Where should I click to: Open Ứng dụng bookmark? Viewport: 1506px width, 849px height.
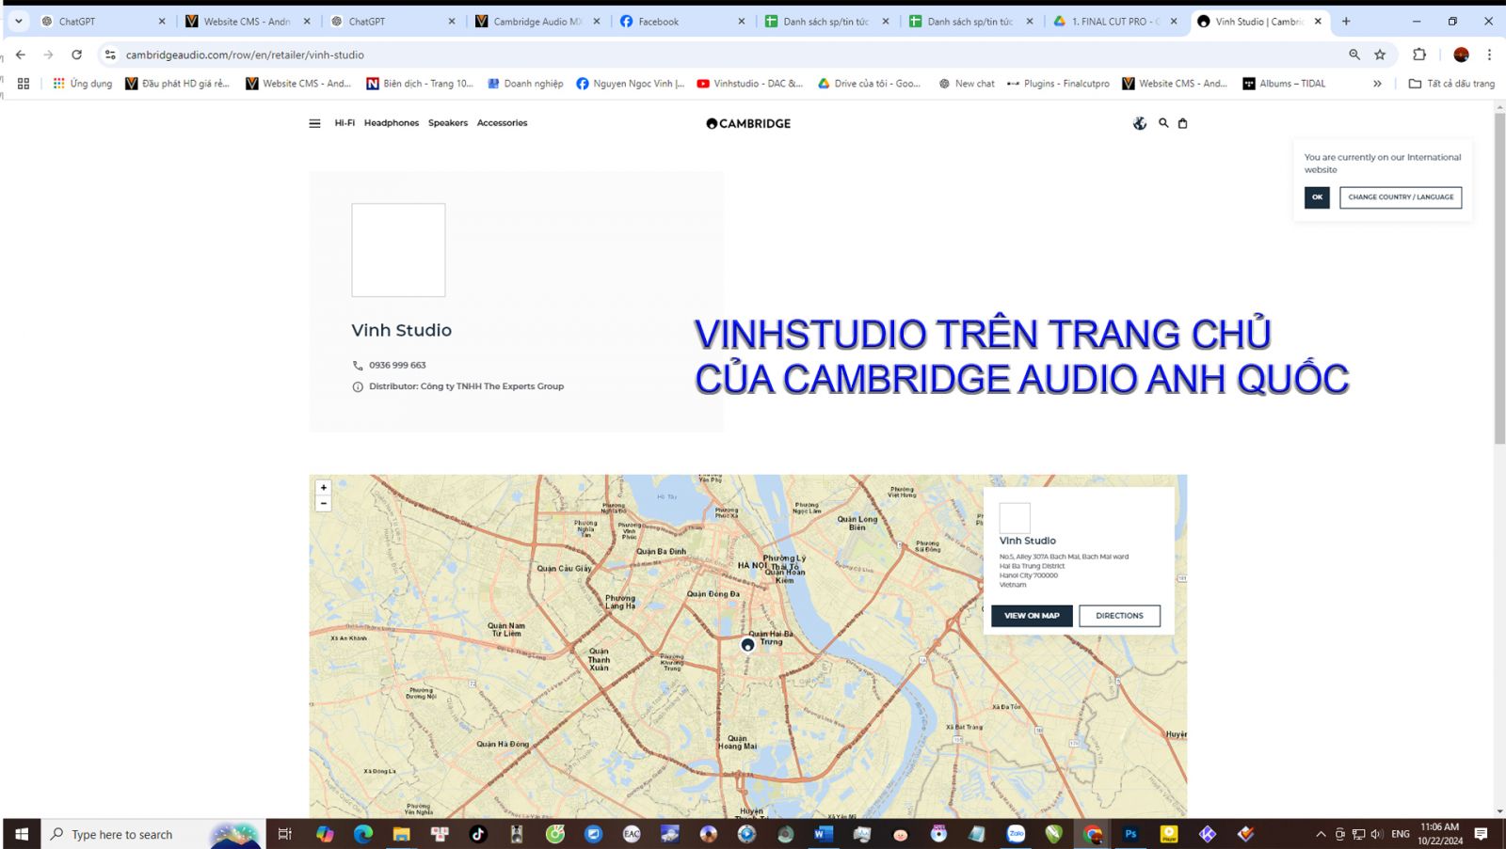pyautogui.click(x=83, y=84)
